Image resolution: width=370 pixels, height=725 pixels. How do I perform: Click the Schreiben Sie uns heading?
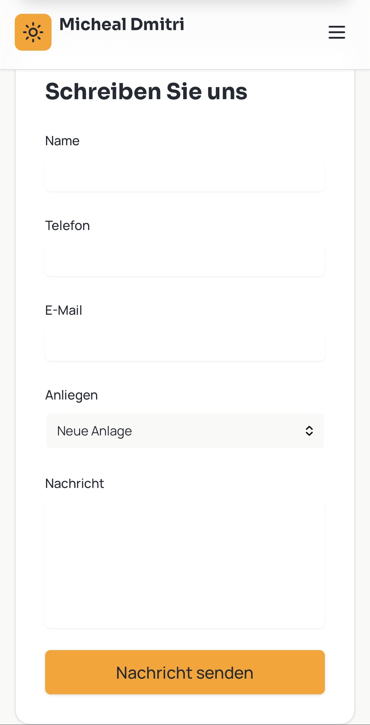pyautogui.click(x=146, y=92)
